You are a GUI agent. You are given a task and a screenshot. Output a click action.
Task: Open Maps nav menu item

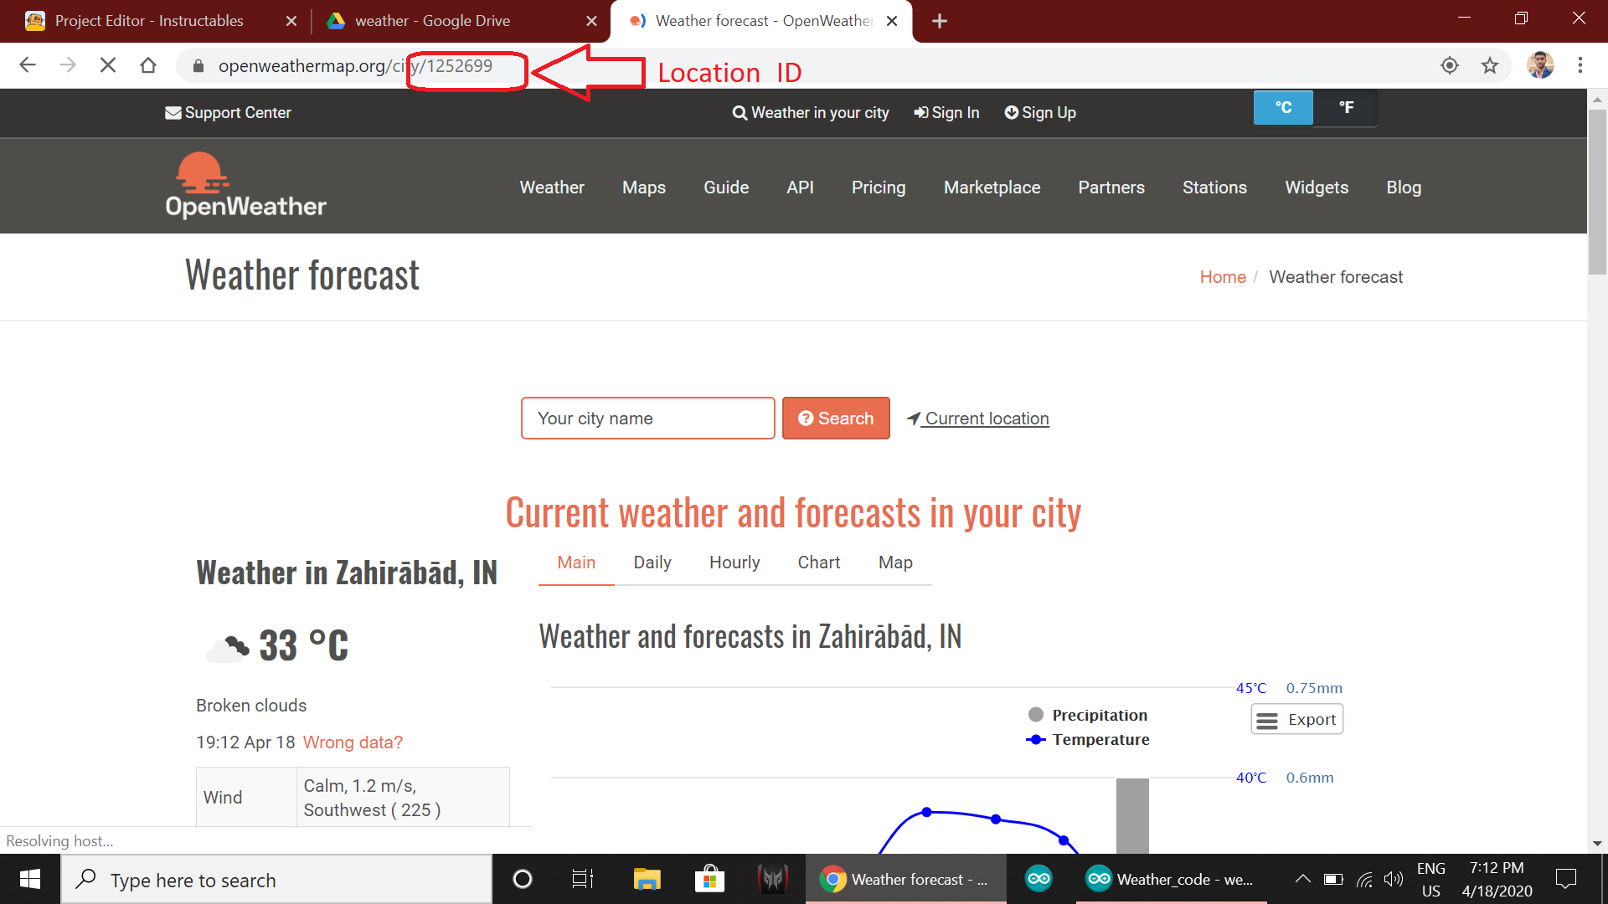coord(644,187)
